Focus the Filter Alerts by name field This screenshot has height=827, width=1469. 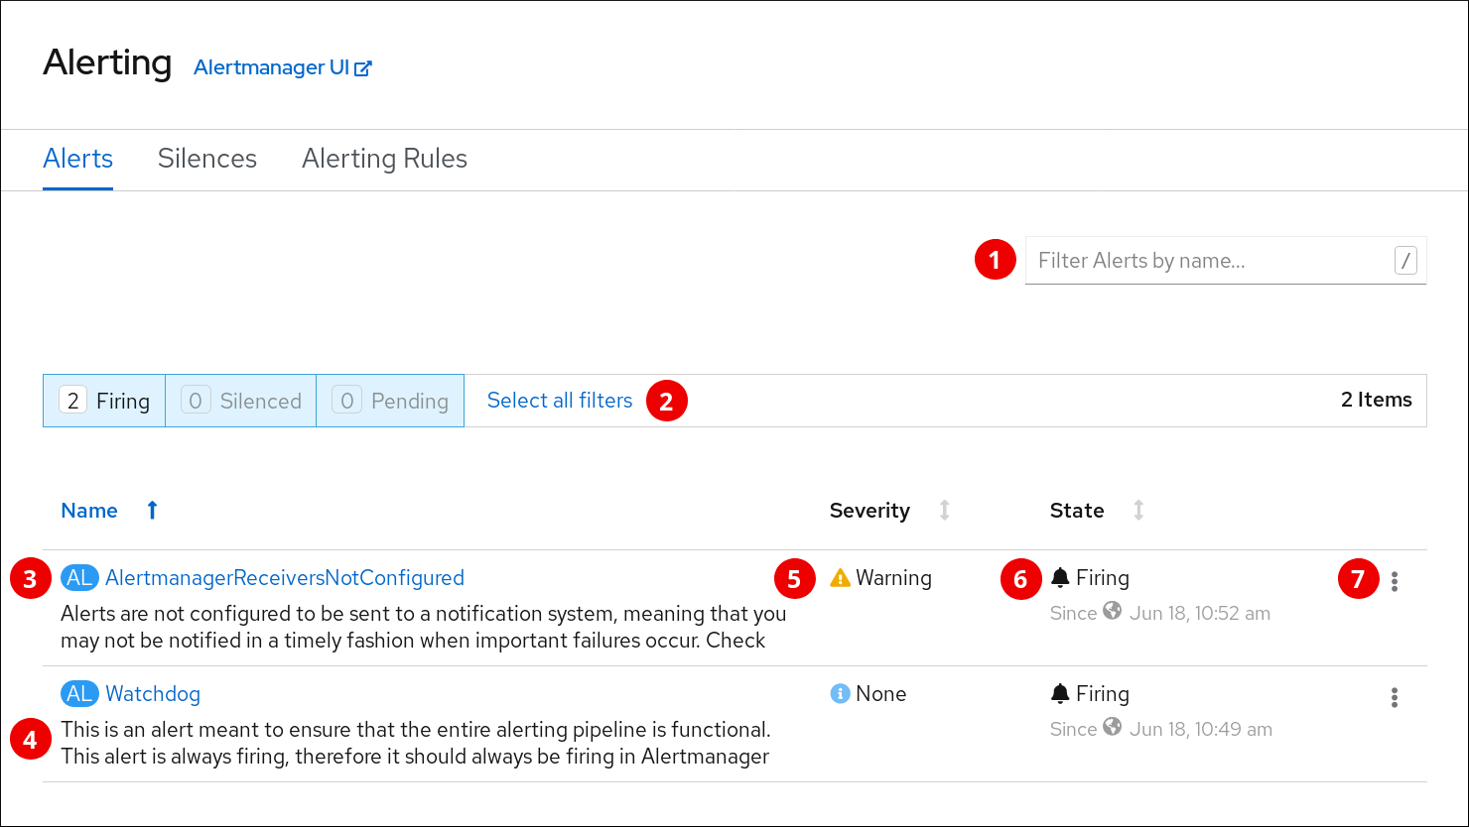[x=1211, y=261]
